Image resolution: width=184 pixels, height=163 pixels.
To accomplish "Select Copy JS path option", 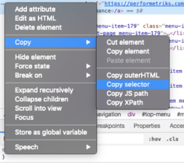I will point(133,93).
